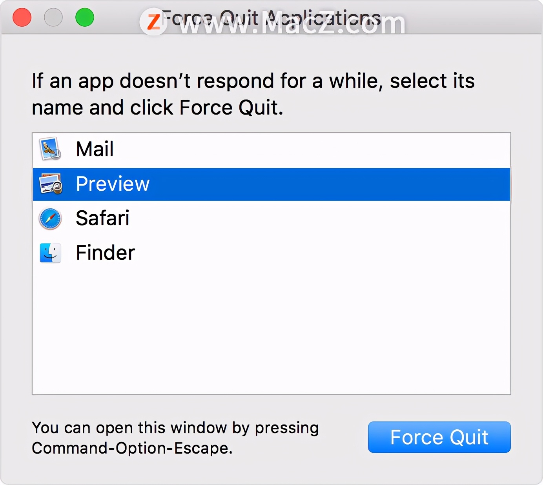Click the Command-Option-Escape shortcut text

pyautogui.click(x=132, y=448)
